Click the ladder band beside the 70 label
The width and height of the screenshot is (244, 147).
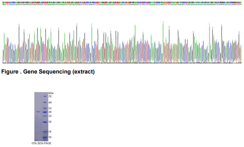[45, 96]
